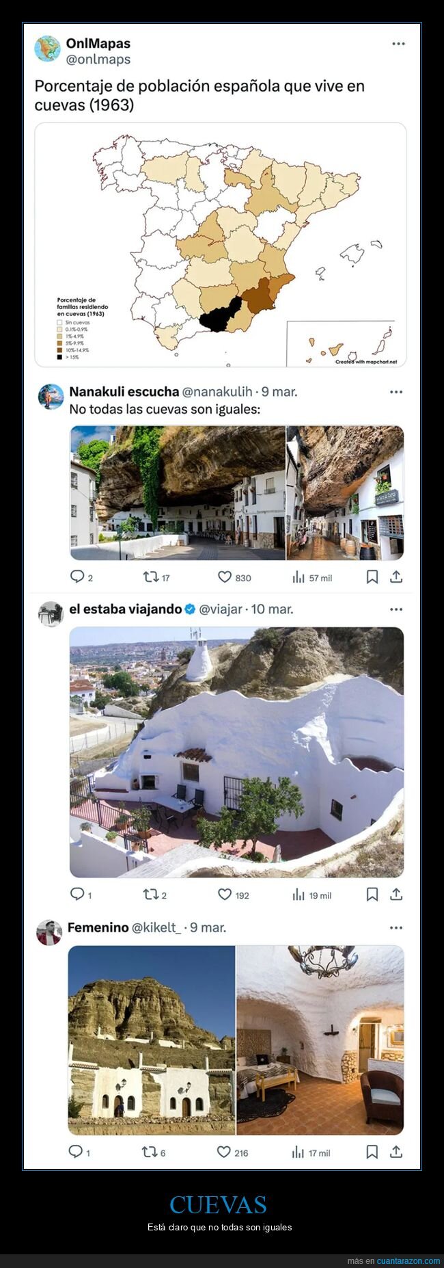The height and width of the screenshot is (1268, 444).
Task: Open the white cave house photo
Action: click(x=236, y=752)
